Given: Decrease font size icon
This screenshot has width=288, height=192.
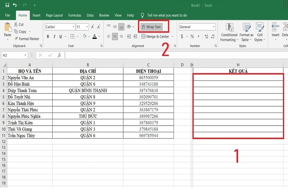Looking at the screenshot, I should pos(99,27).
